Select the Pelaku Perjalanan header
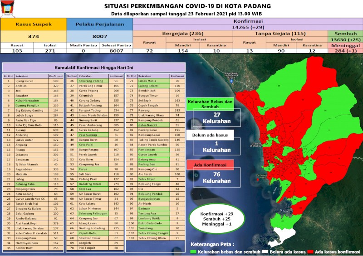The height and width of the screenshot is (256, 363). pyautogui.click(x=100, y=24)
